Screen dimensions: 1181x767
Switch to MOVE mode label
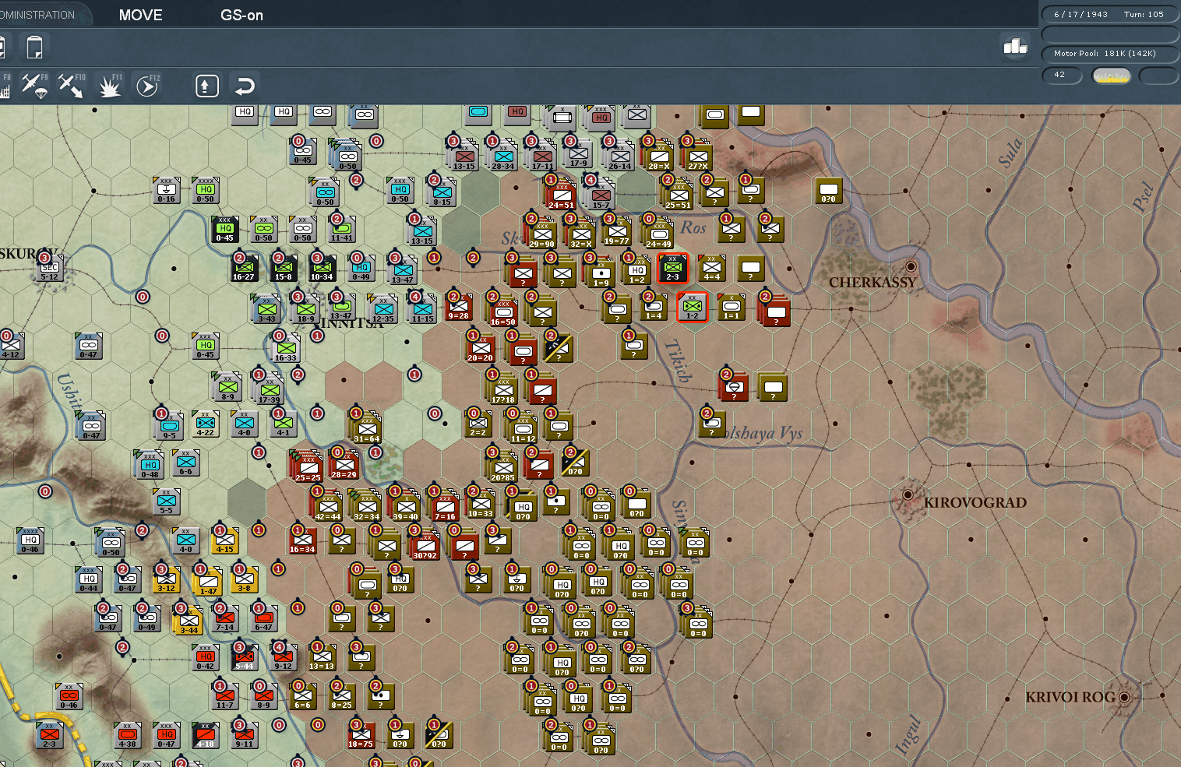[x=141, y=15]
